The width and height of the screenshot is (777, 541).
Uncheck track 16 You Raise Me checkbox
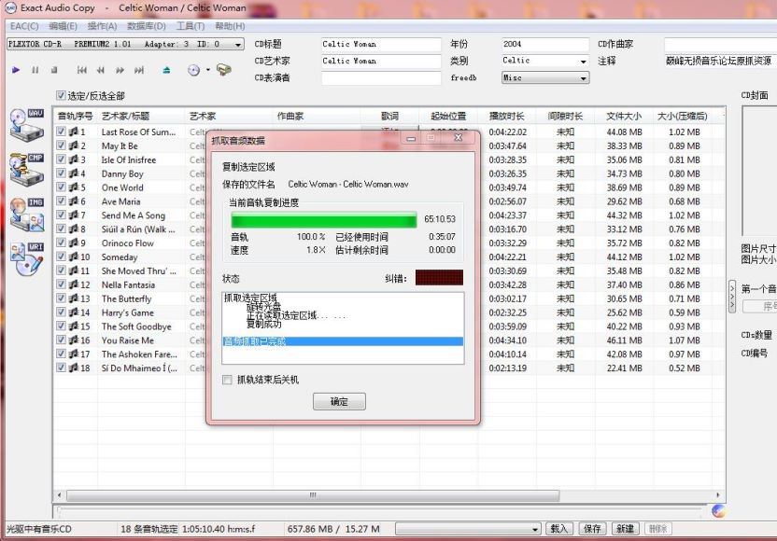coord(61,340)
